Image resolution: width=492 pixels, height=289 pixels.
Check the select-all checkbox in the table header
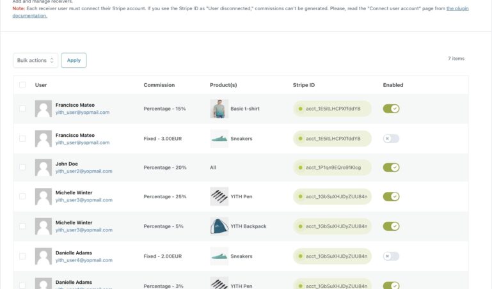tap(22, 85)
